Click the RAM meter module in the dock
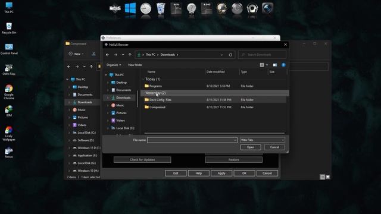 coord(207,8)
